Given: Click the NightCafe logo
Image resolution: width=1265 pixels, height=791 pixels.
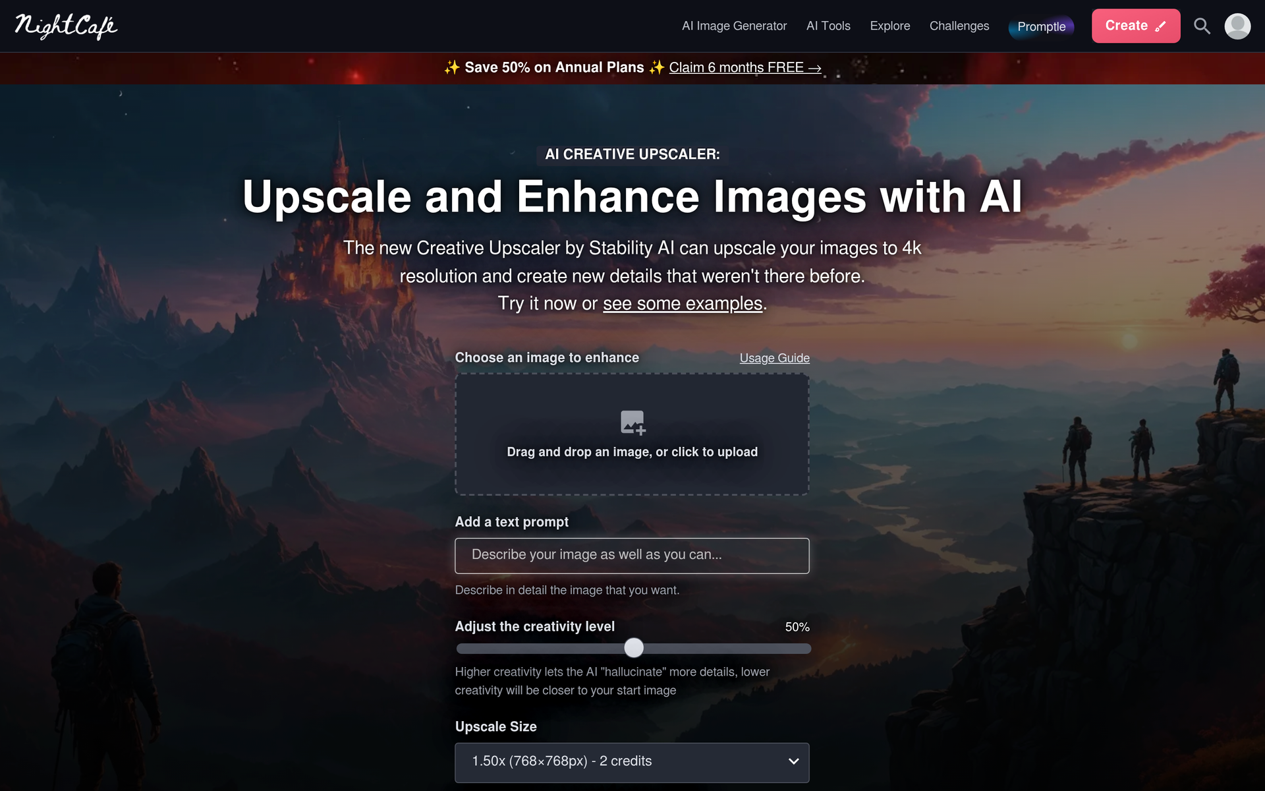Looking at the screenshot, I should click(x=66, y=26).
